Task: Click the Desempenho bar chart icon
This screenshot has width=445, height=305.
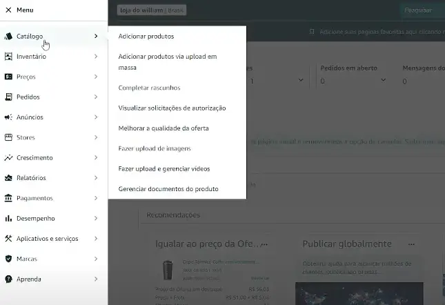Action: coord(8,219)
